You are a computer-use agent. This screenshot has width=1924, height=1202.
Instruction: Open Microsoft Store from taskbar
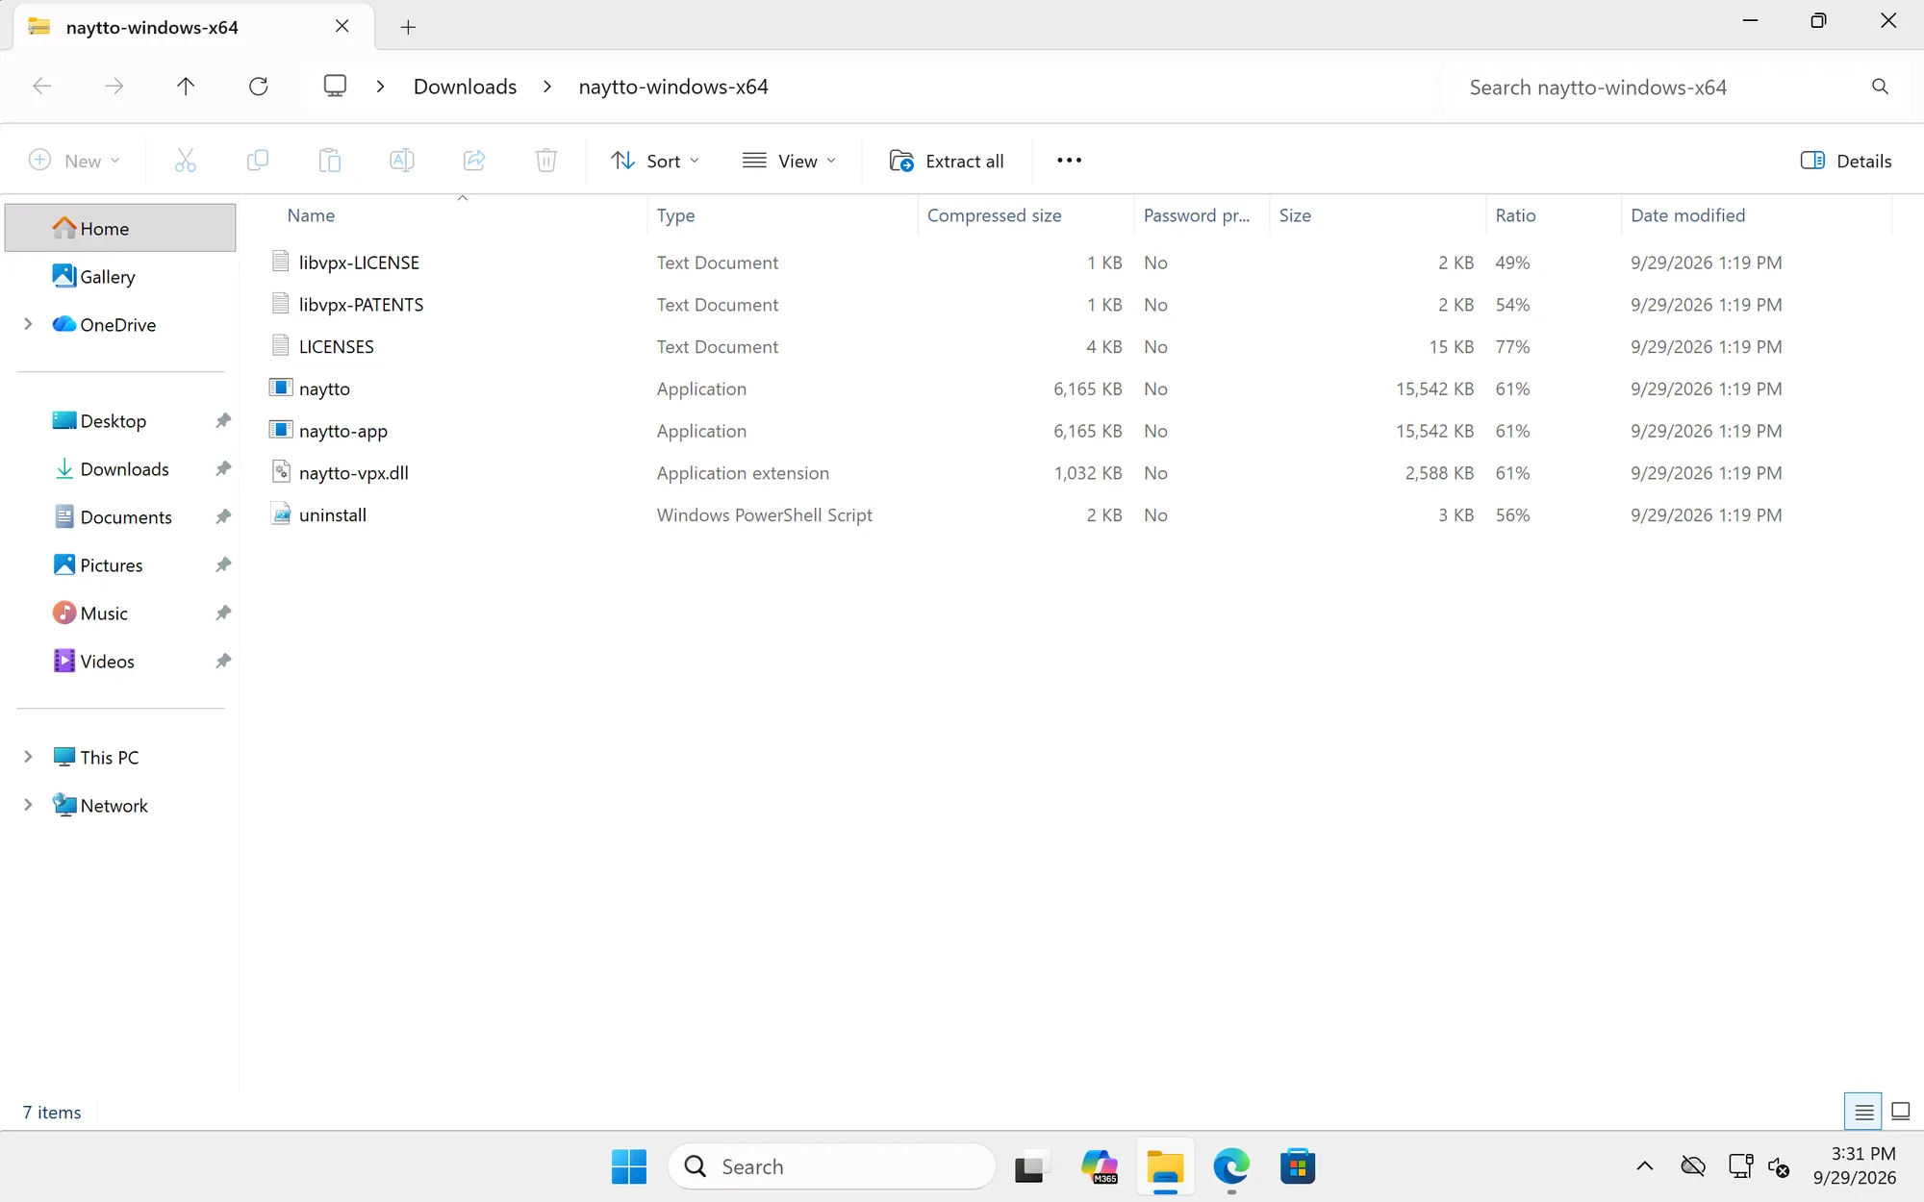point(1298,1166)
